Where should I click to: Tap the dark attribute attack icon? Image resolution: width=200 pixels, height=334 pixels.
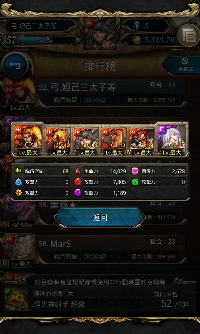click(x=77, y=193)
